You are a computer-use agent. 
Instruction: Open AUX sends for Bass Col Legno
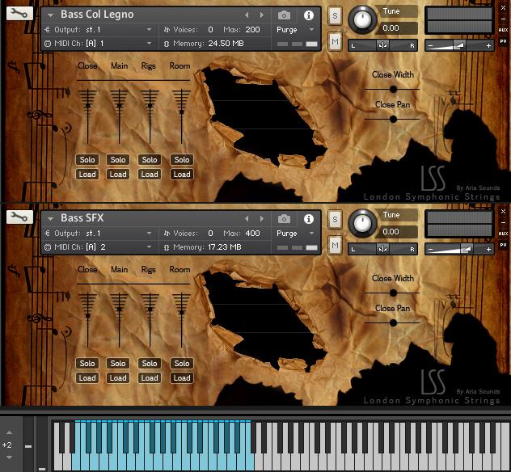click(503, 30)
